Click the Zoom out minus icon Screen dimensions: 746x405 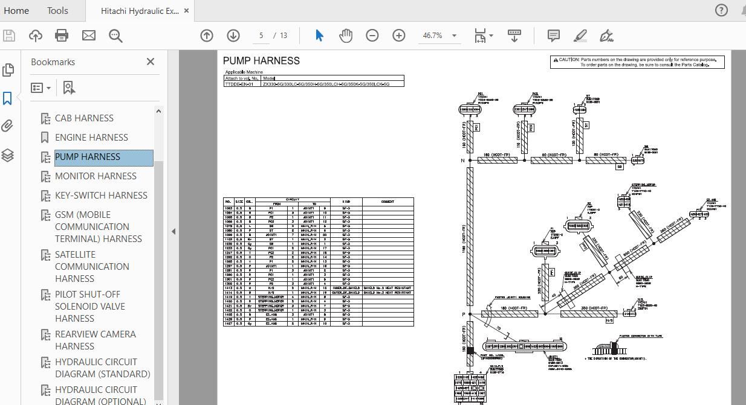[372, 36]
